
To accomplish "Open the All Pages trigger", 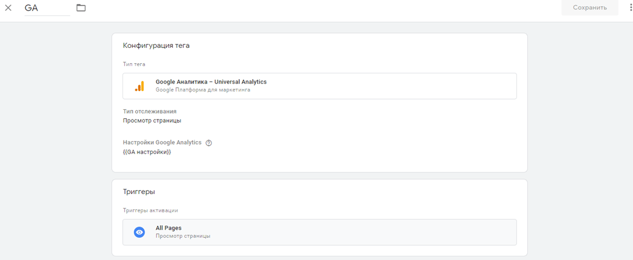I will [x=319, y=232].
